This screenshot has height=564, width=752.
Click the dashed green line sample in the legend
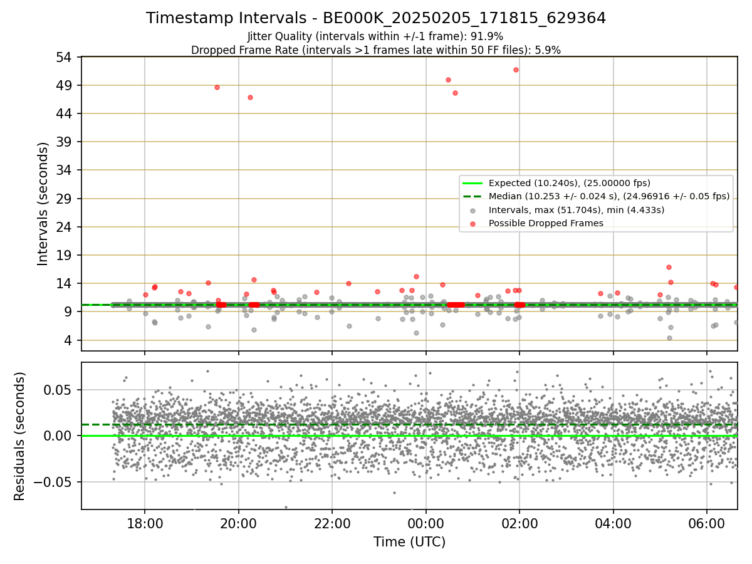[473, 196]
